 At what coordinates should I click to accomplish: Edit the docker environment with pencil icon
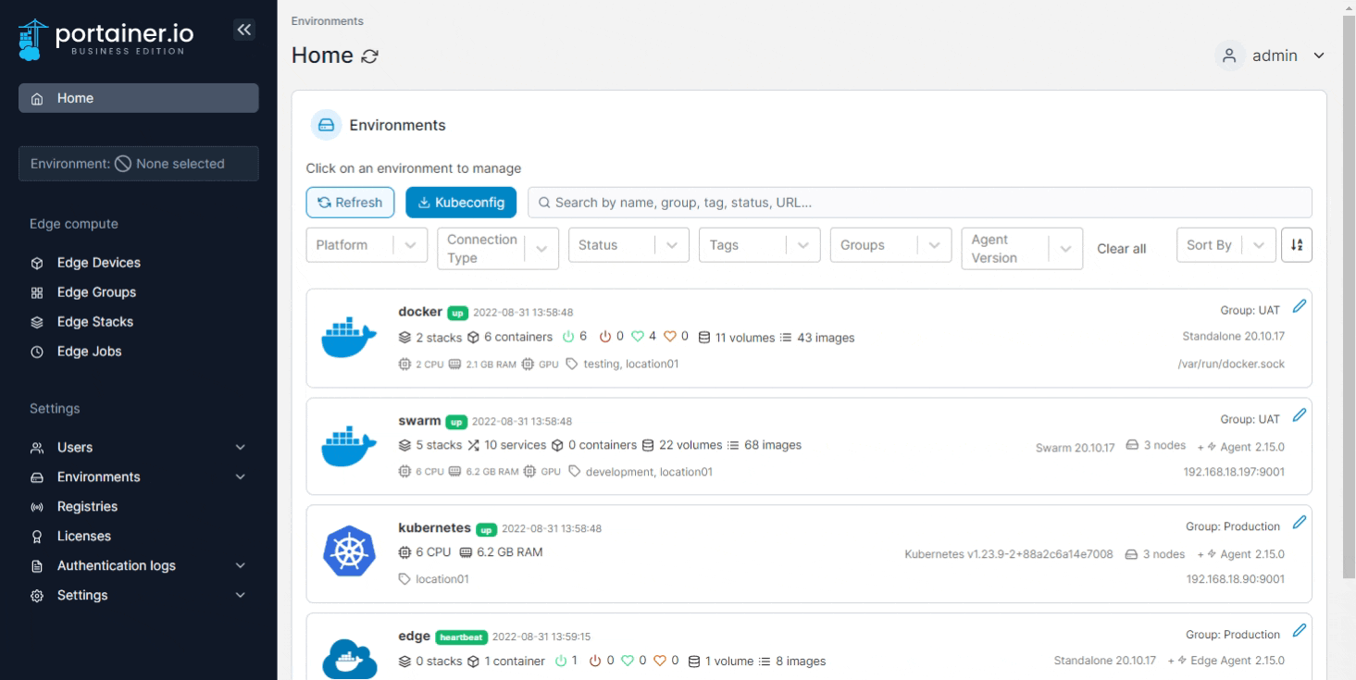[x=1299, y=306]
